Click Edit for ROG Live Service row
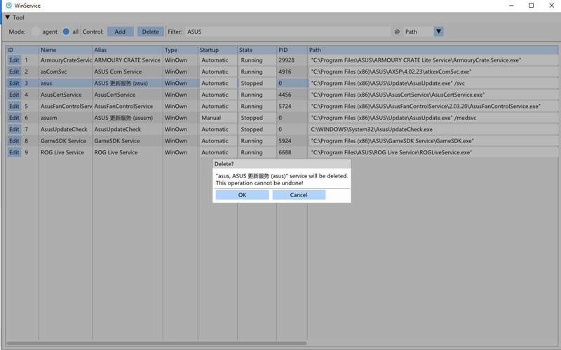The image size is (561, 350). click(14, 152)
